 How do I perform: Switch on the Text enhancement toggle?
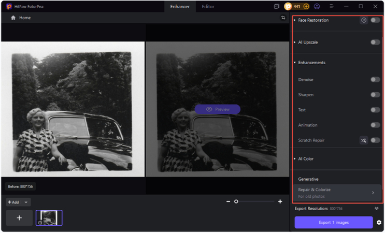pyautogui.click(x=375, y=110)
